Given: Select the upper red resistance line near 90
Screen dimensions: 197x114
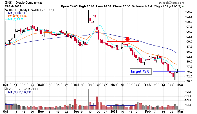Looking at the screenshot, I should click(123, 42).
